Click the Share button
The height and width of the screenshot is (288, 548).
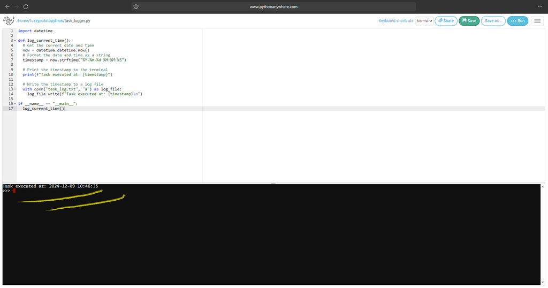[x=446, y=21]
